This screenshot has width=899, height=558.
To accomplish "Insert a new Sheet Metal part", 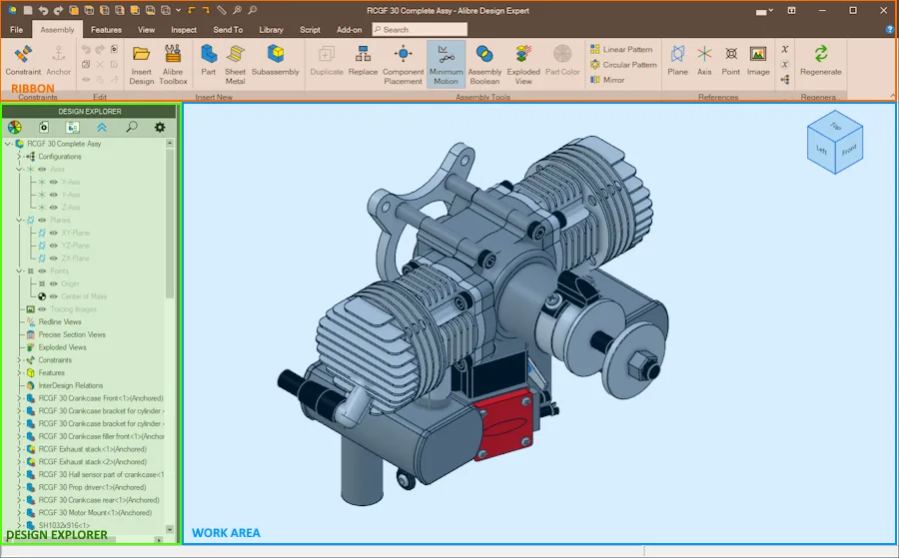I will [x=235, y=65].
